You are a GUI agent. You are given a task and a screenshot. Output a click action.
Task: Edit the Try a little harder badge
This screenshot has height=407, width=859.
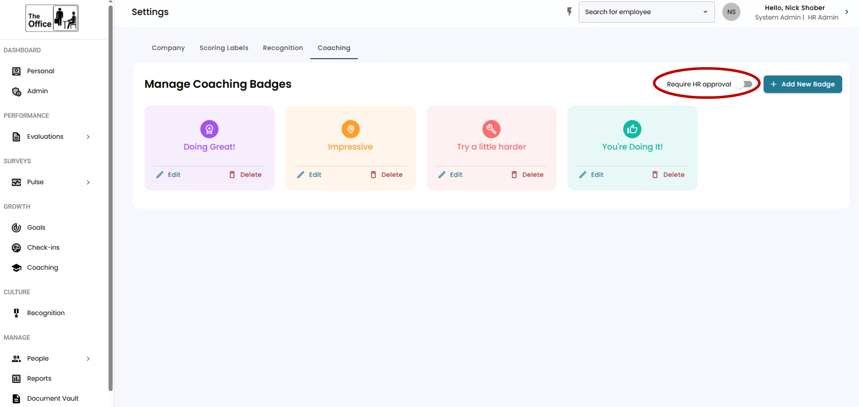pyautogui.click(x=450, y=174)
